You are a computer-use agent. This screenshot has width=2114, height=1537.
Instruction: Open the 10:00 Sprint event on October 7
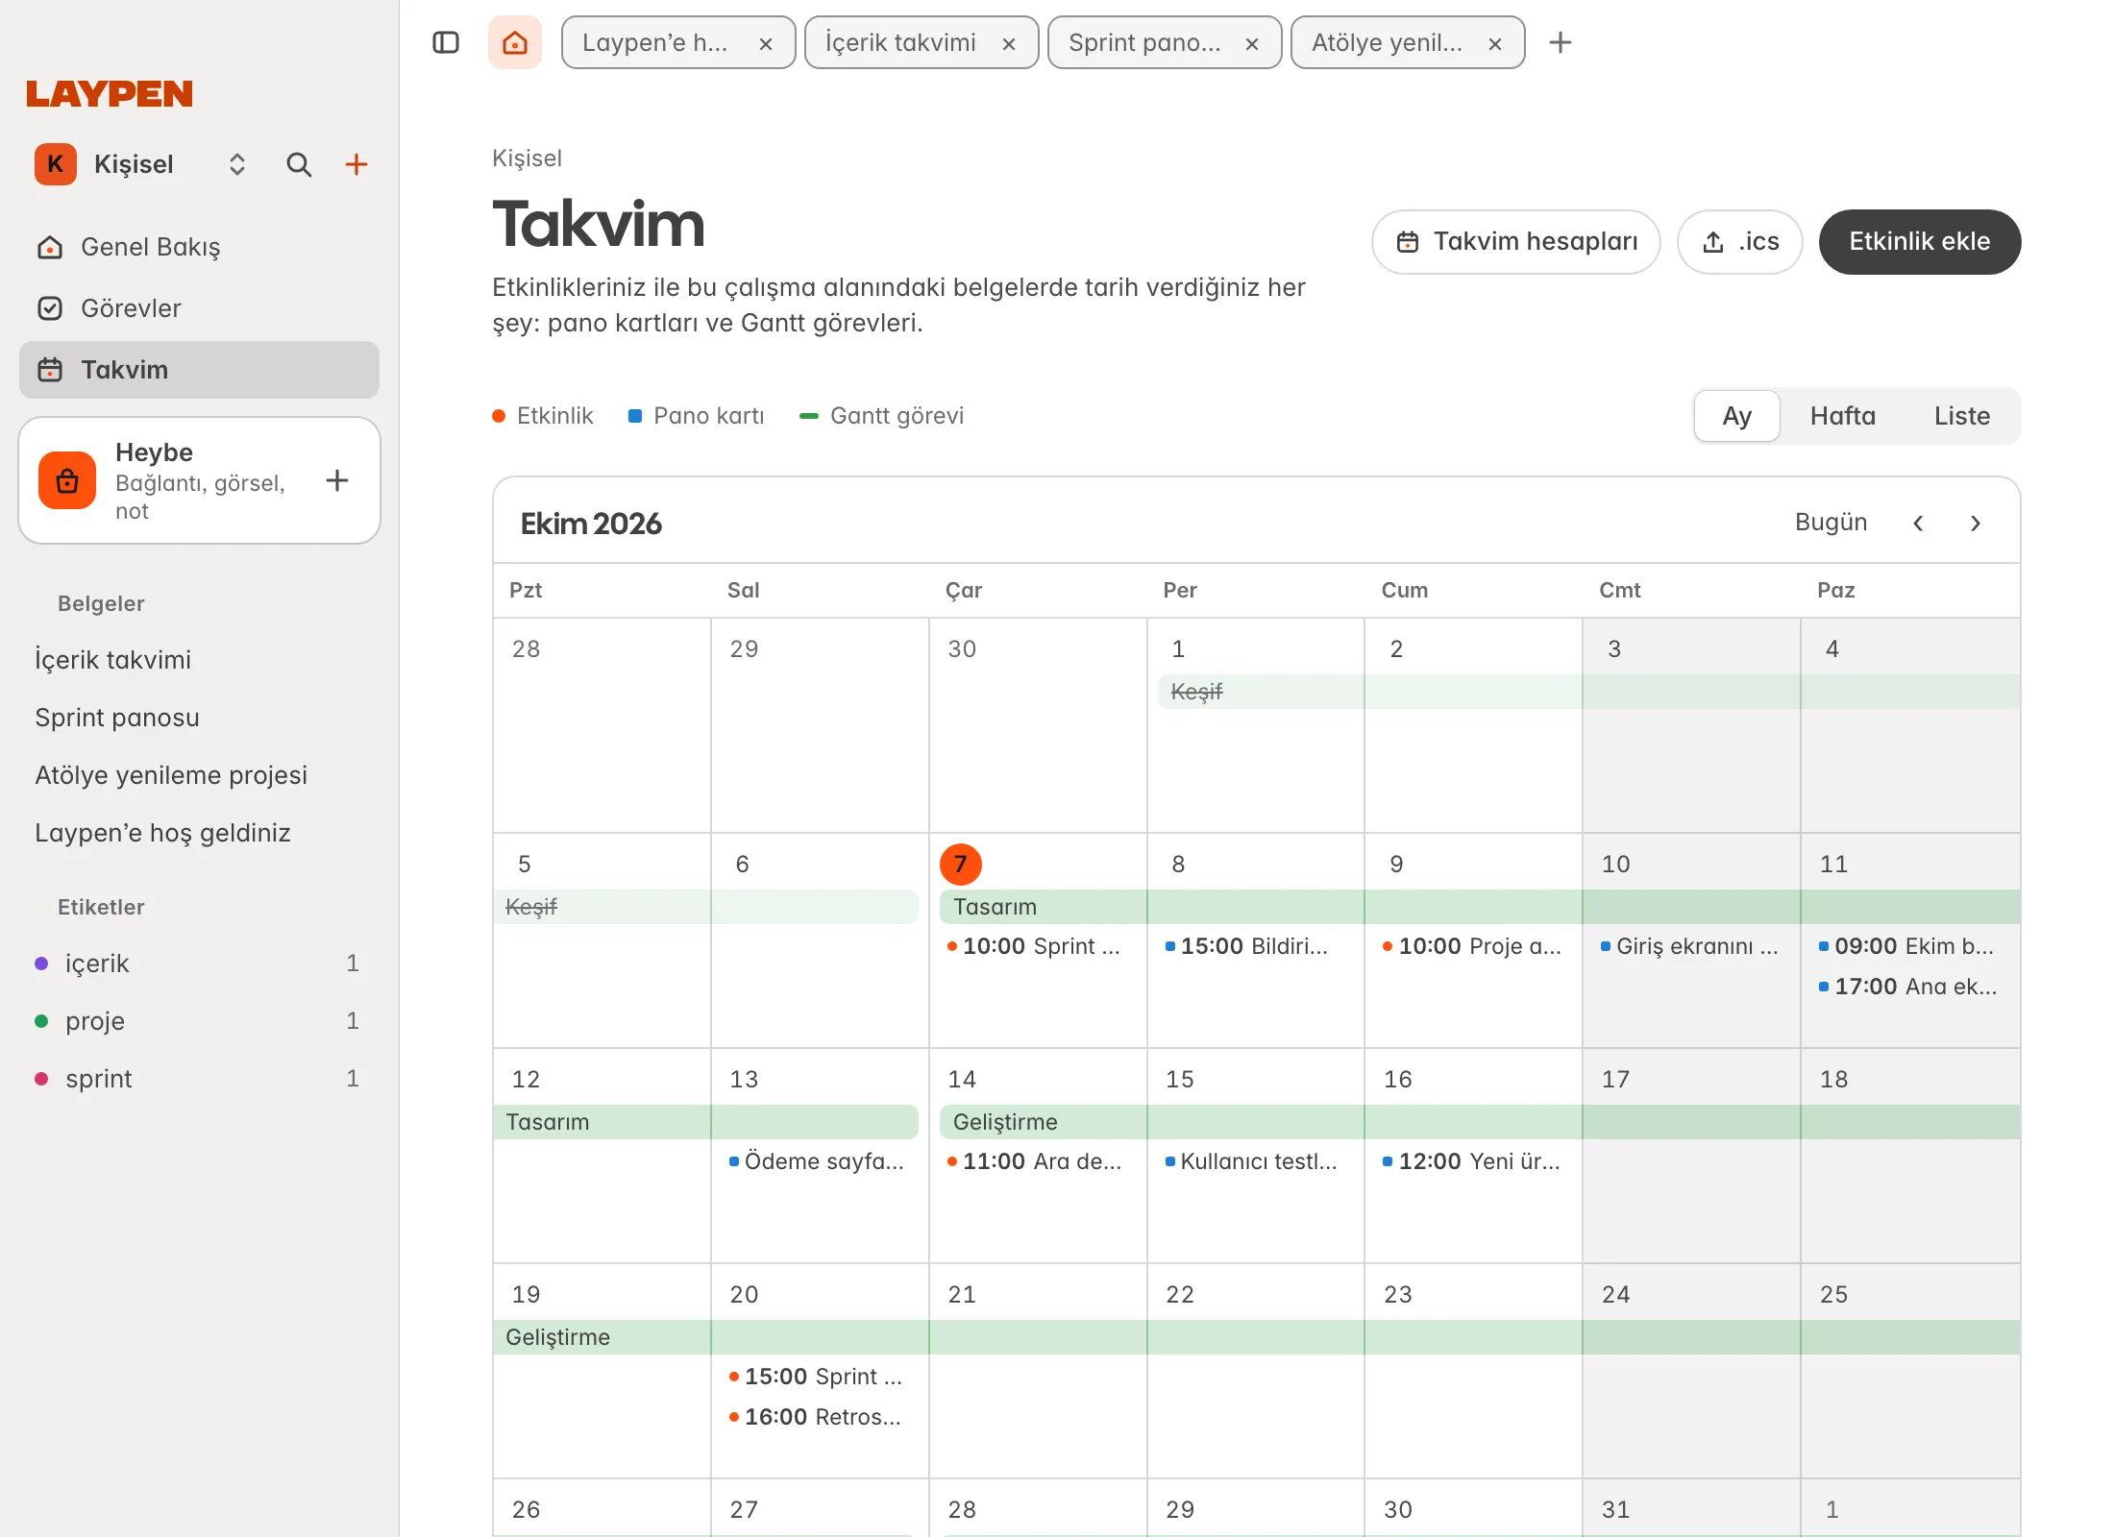1036,946
